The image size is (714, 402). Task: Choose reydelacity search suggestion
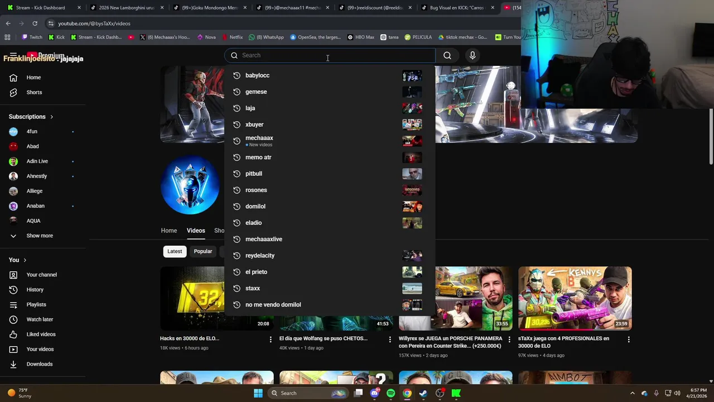(x=329, y=256)
